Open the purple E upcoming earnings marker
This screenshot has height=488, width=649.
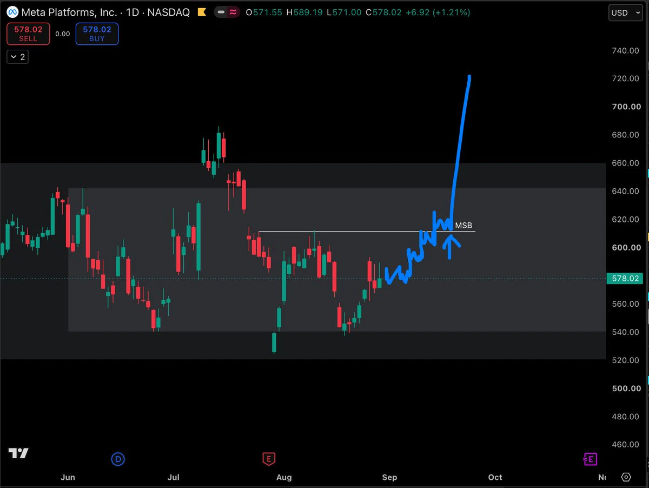click(x=590, y=459)
